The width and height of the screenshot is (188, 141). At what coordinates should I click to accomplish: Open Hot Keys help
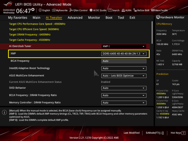(178, 133)
